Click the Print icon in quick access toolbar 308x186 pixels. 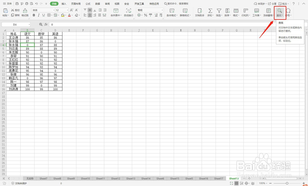tap(27, 4)
